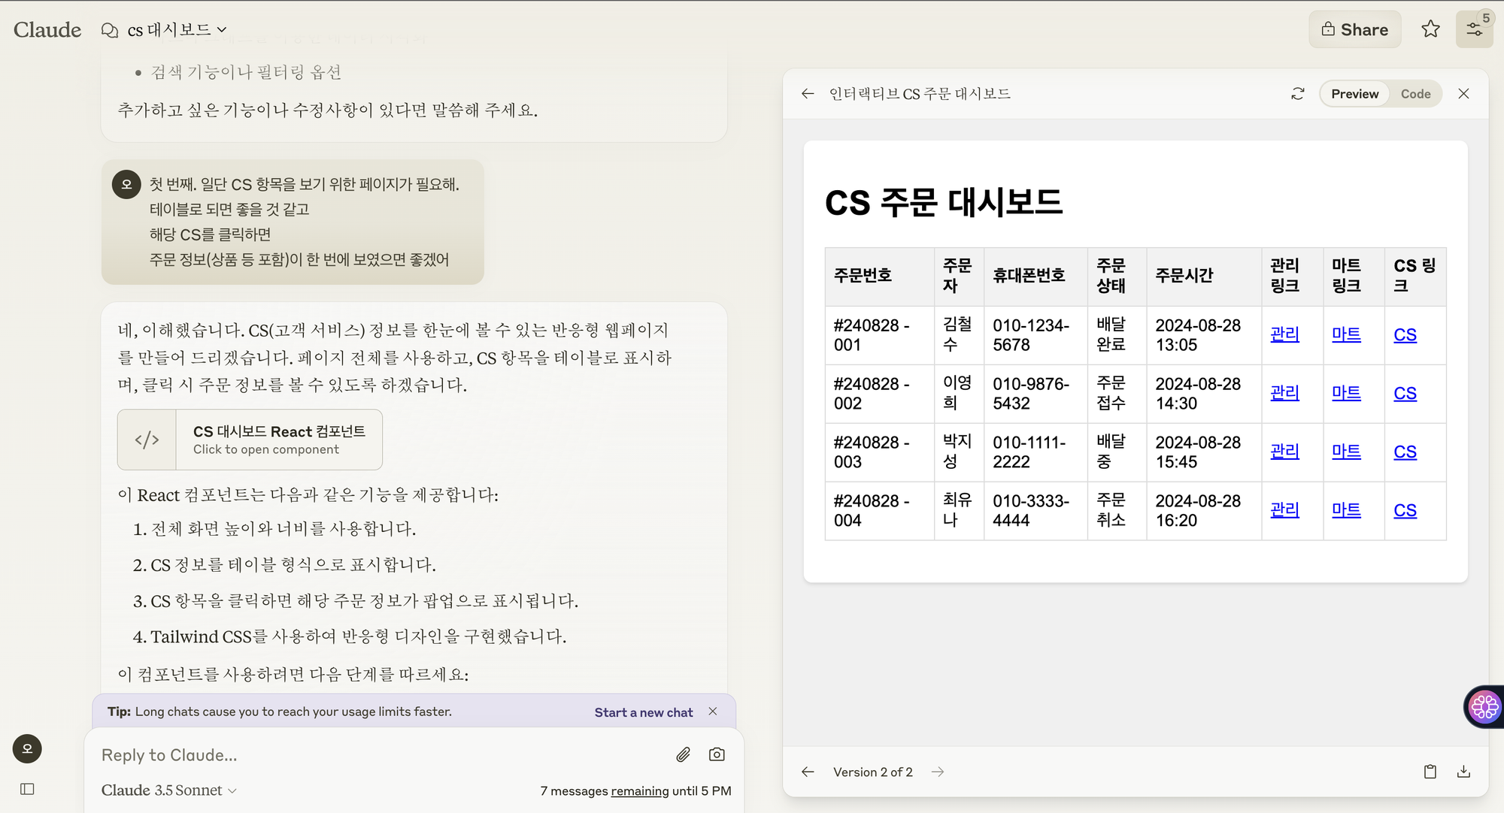Dismiss the tip banner with X button
Image resolution: width=1504 pixels, height=813 pixels.
[712, 711]
